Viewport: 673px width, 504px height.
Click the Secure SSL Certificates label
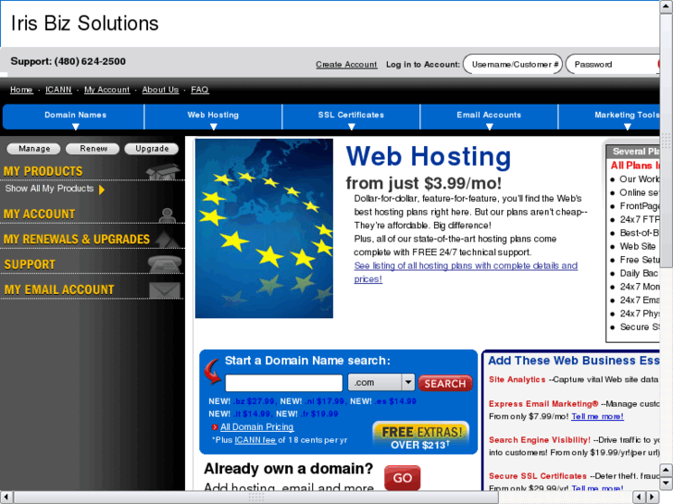537,476
